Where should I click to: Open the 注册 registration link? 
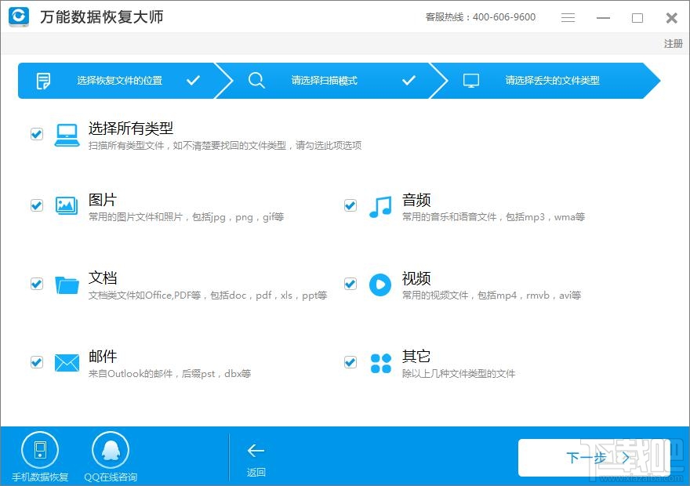click(x=673, y=44)
